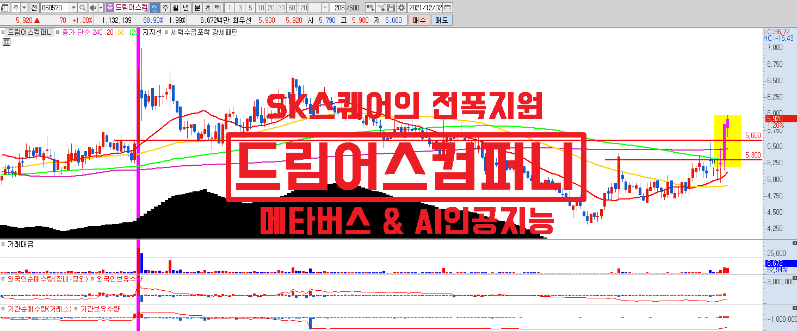Click the yellow 60 moving average legend
Image resolution: width=797 pixels, height=331 pixels.
point(121,33)
